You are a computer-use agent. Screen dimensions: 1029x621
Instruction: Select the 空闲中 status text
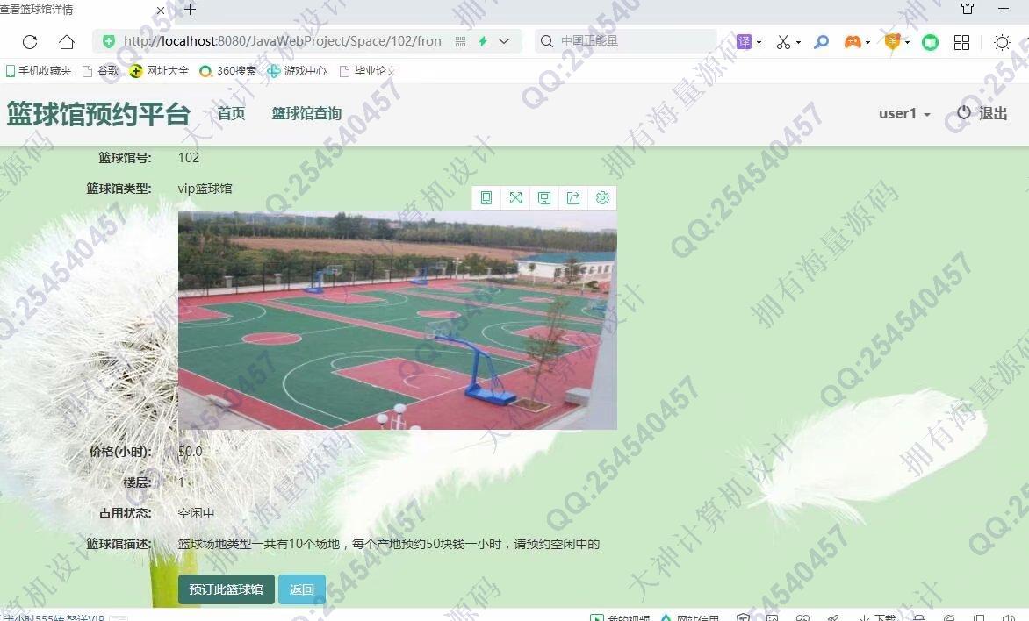pos(196,513)
